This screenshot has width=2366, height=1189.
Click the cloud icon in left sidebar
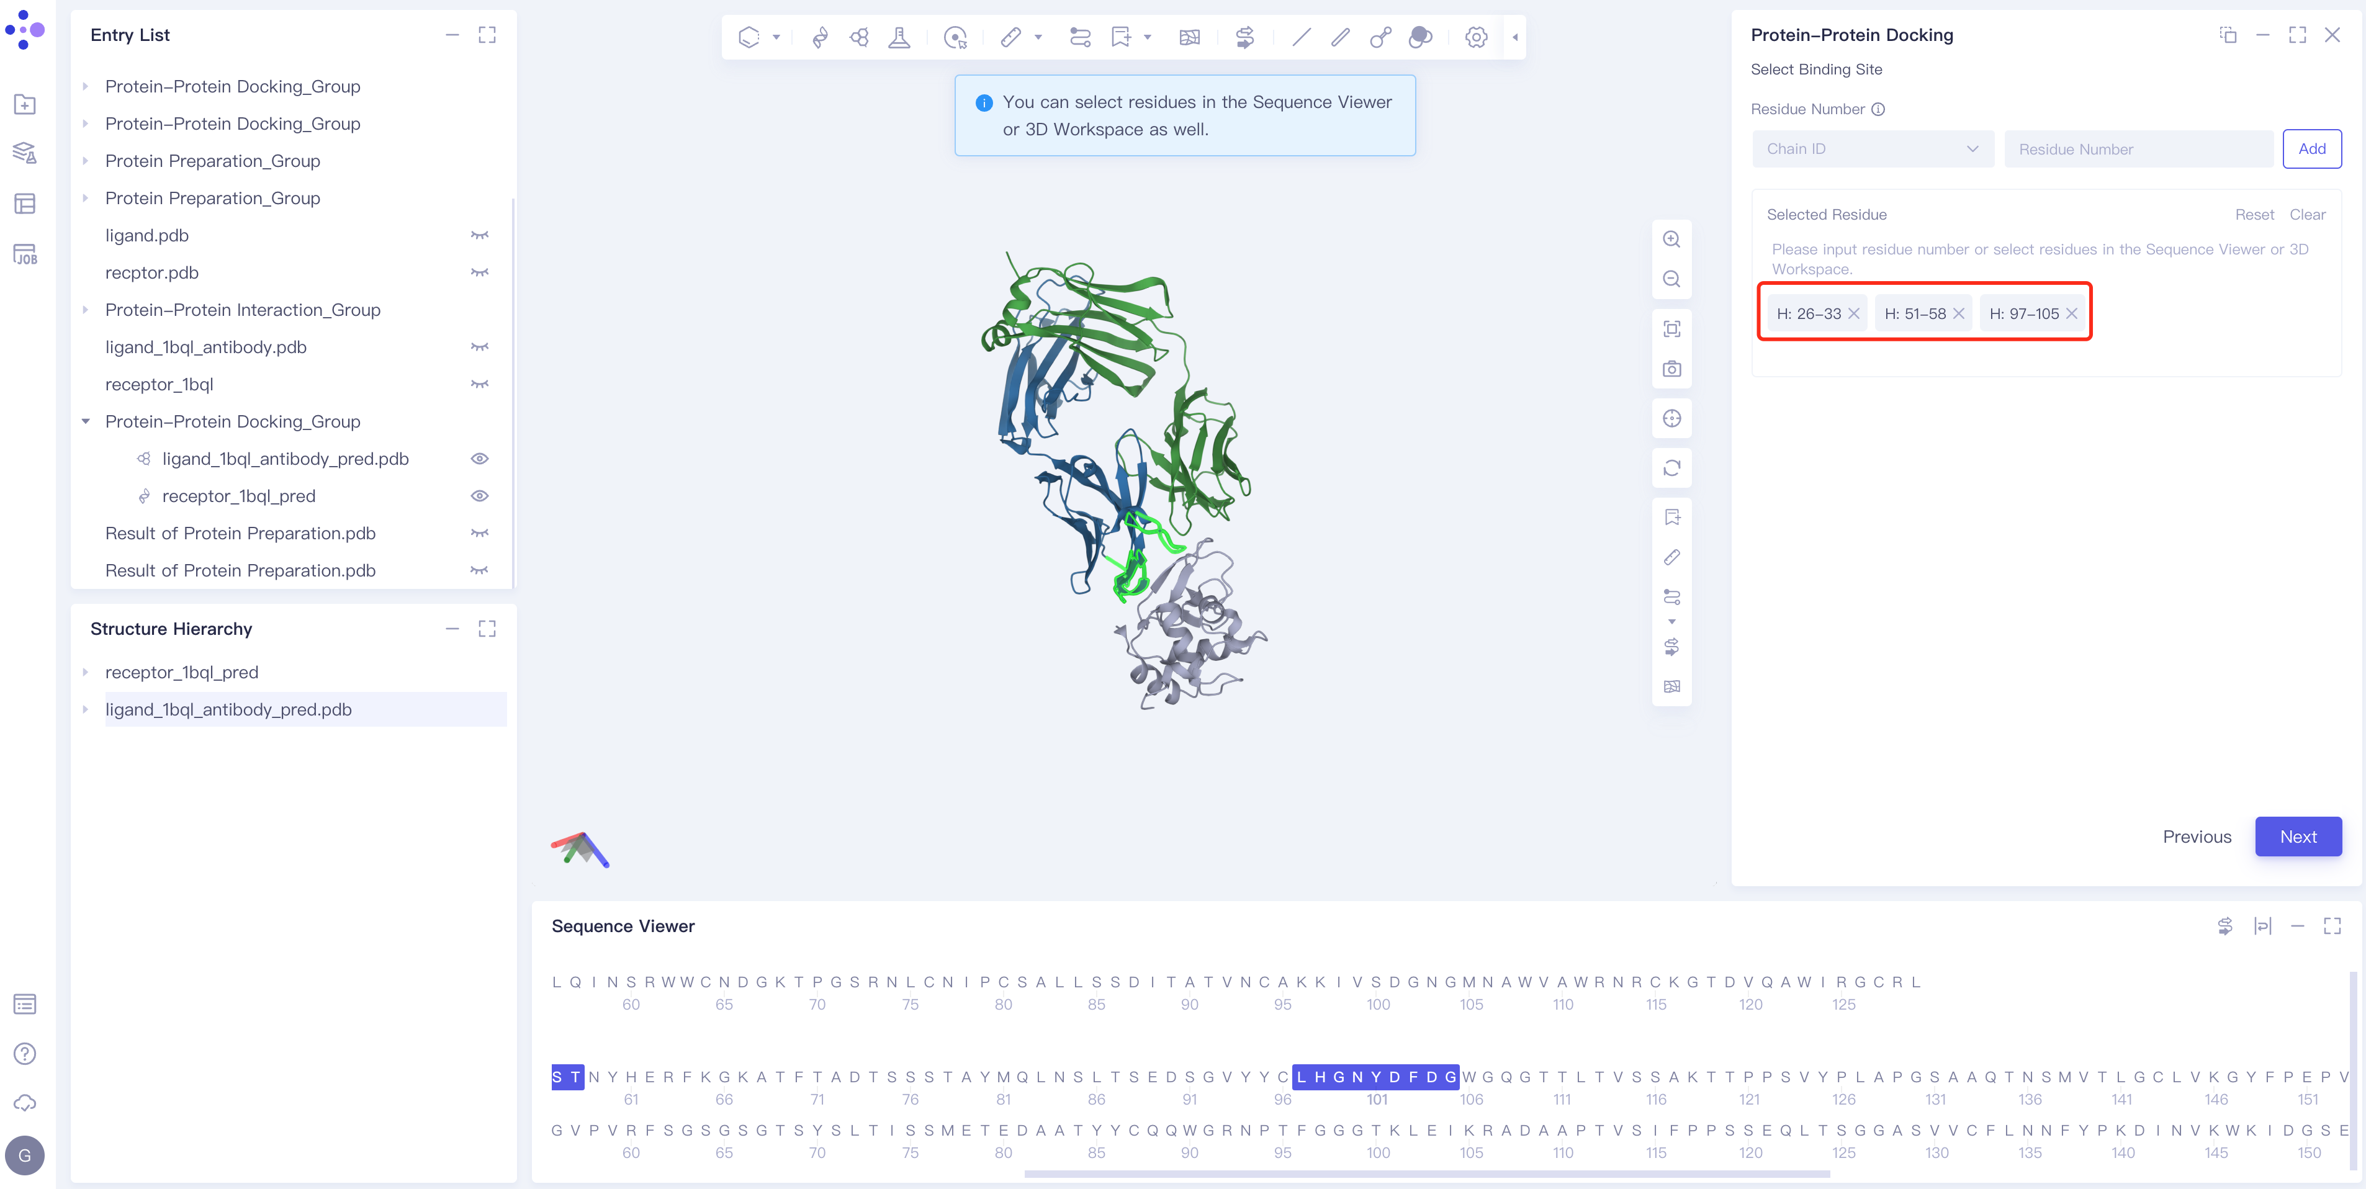click(x=25, y=1103)
